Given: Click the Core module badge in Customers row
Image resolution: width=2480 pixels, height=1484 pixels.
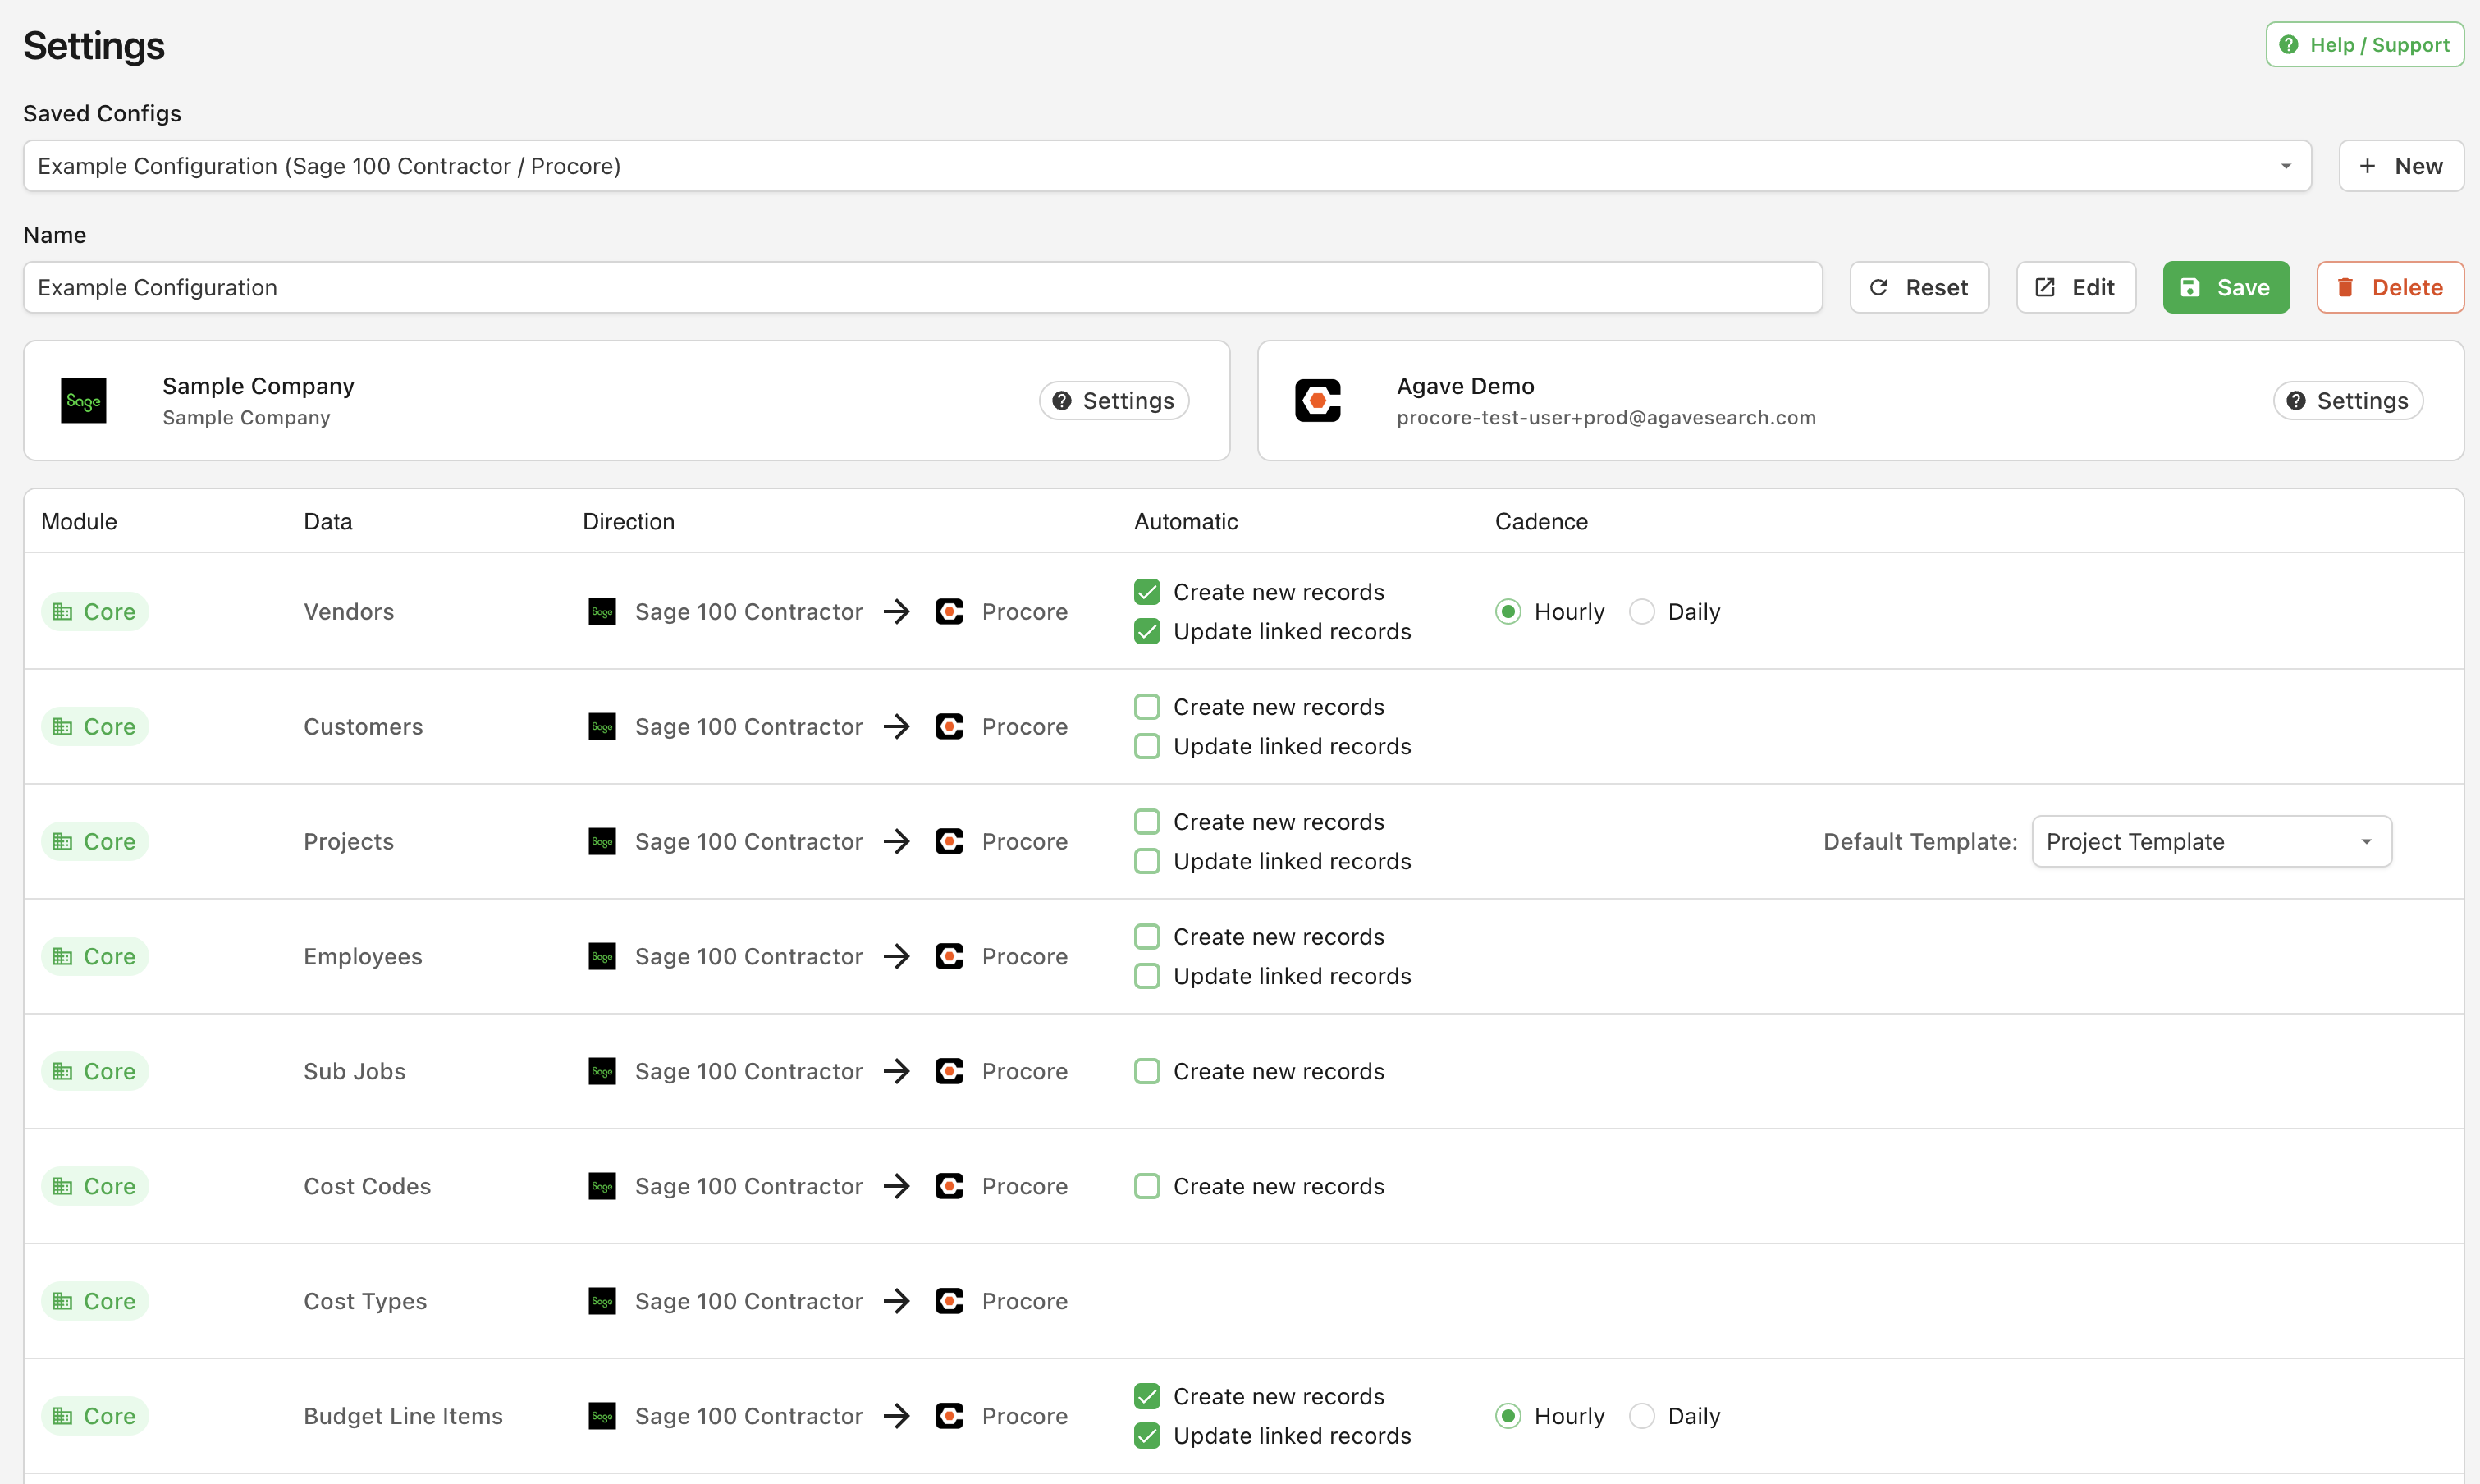Looking at the screenshot, I should click(95, 726).
